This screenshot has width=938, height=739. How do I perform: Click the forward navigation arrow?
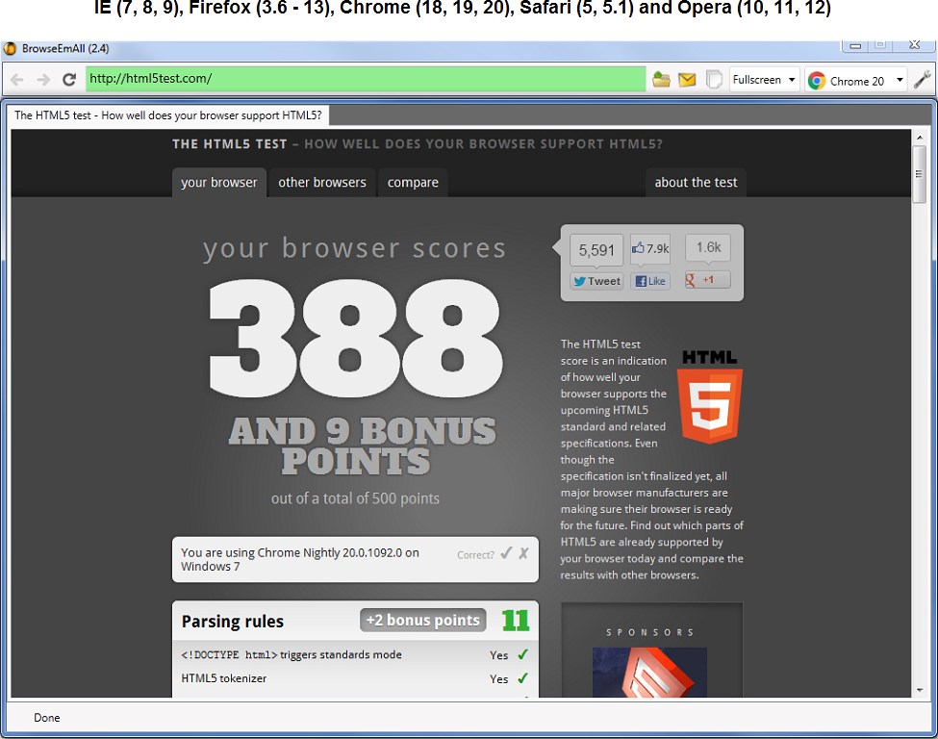[x=43, y=80]
